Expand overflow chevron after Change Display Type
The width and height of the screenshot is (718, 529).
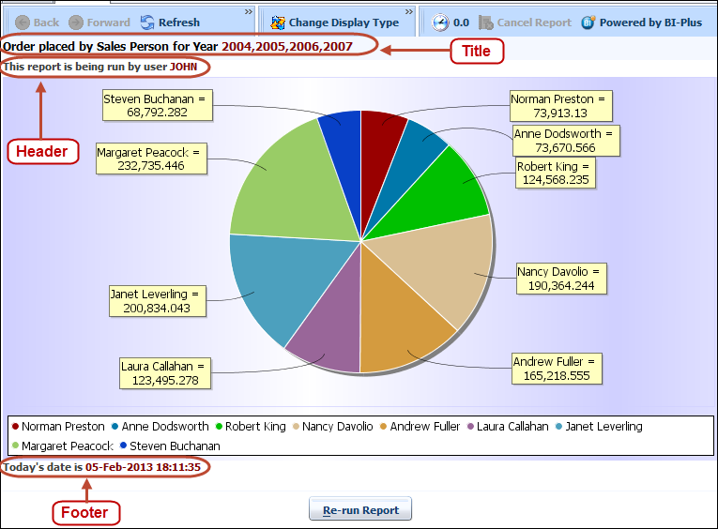(409, 12)
